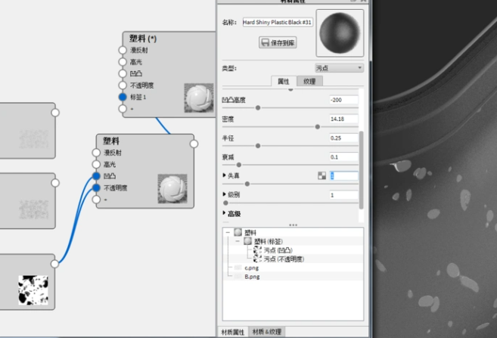Select B.png in the material tree
The image size is (497, 338).
click(x=252, y=277)
